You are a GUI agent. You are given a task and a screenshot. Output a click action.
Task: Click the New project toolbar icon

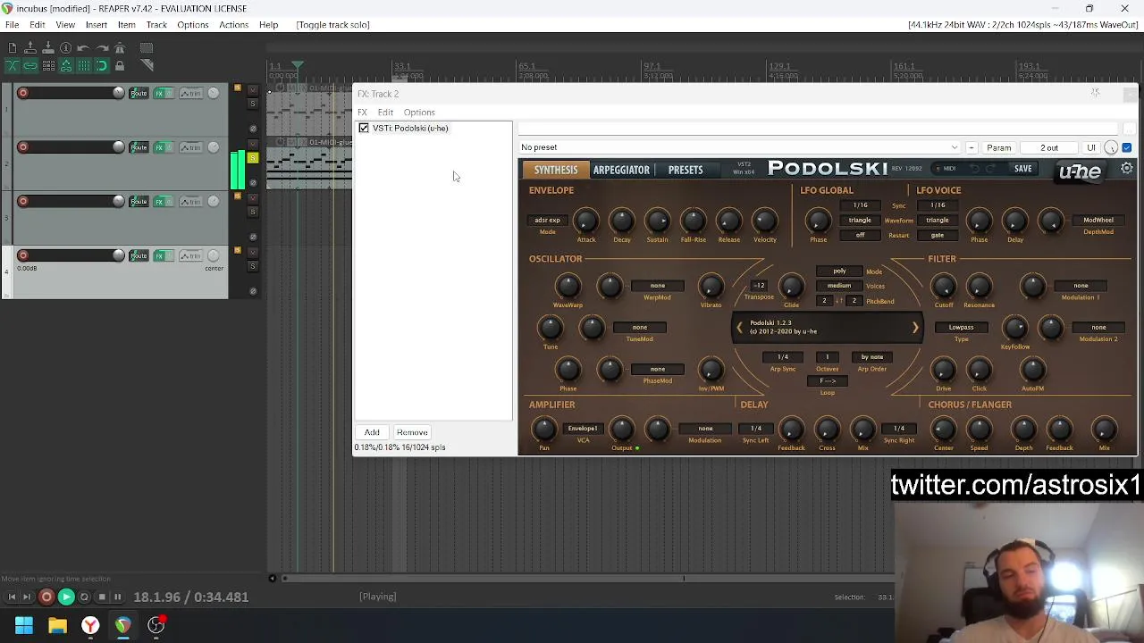(12, 47)
